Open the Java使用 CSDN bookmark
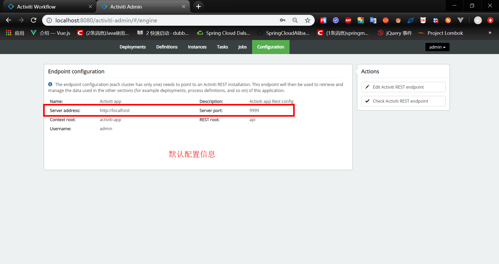The height and width of the screenshot is (264, 499). click(x=103, y=33)
